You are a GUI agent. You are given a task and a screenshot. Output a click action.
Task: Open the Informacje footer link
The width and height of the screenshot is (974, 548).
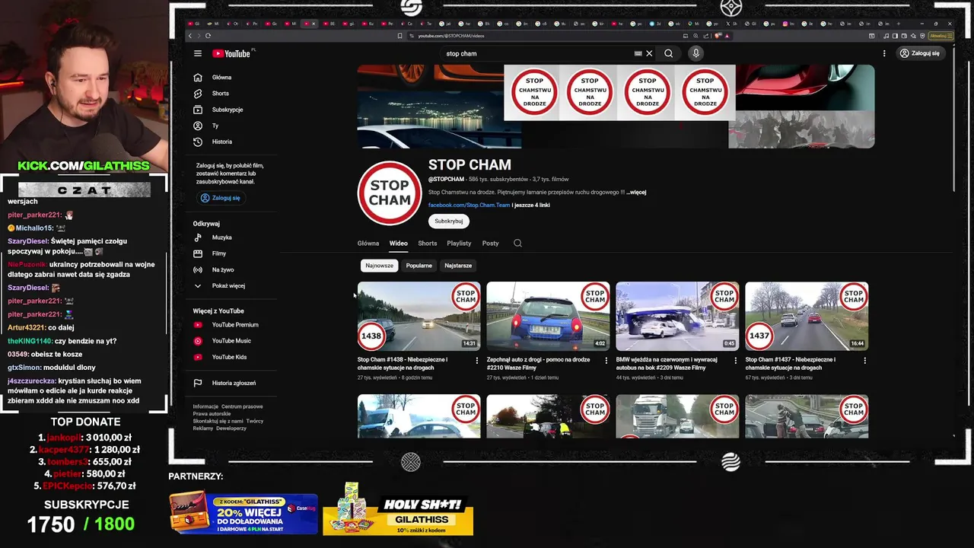(x=205, y=406)
